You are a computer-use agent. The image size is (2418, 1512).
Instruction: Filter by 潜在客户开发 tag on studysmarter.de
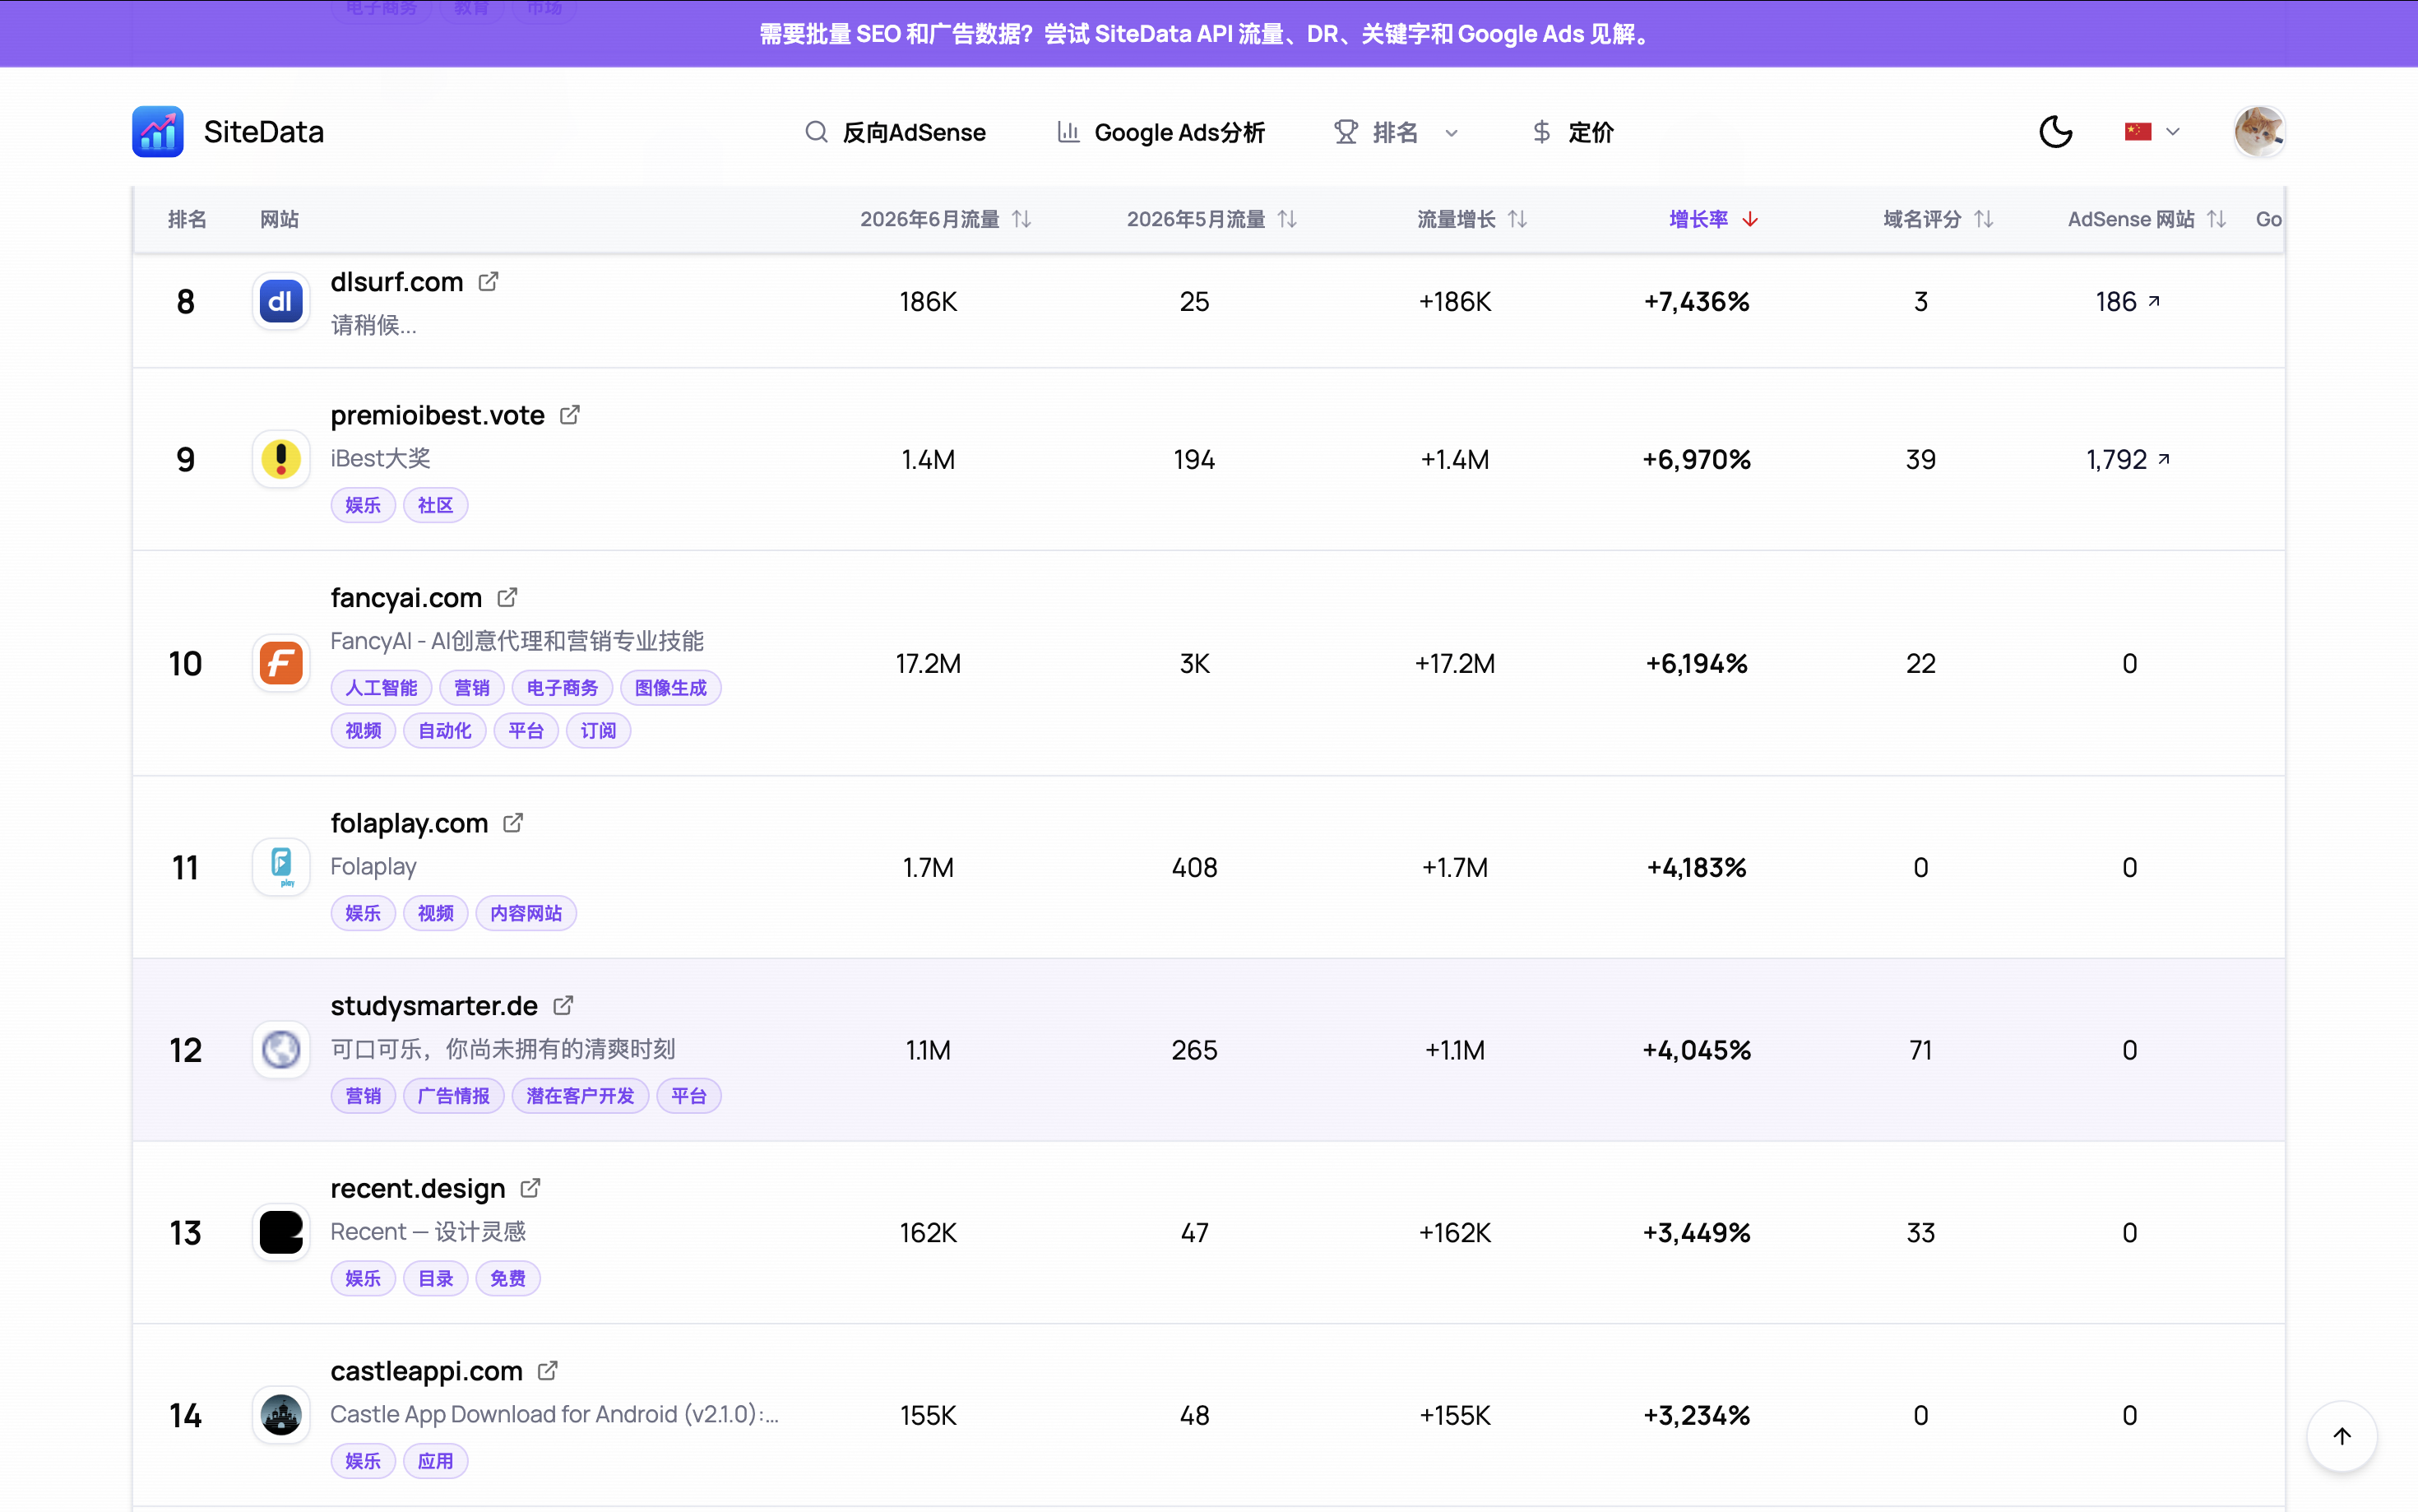(581, 1096)
